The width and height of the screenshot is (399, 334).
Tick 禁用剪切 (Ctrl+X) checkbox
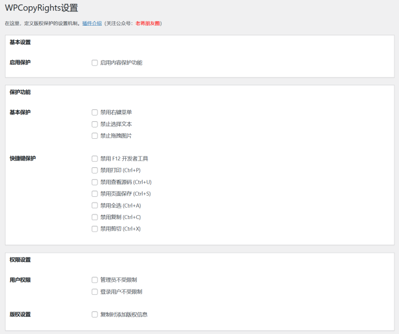coord(95,229)
